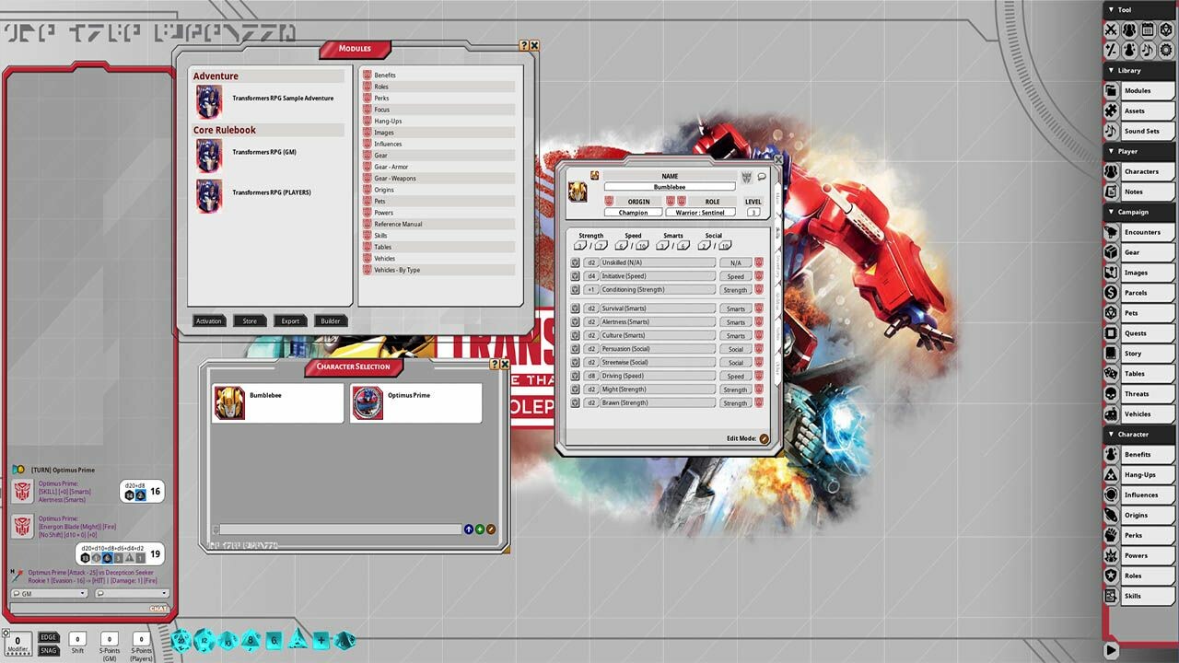The height and width of the screenshot is (663, 1179).
Task: Roll the d20 die
Action: point(181,640)
